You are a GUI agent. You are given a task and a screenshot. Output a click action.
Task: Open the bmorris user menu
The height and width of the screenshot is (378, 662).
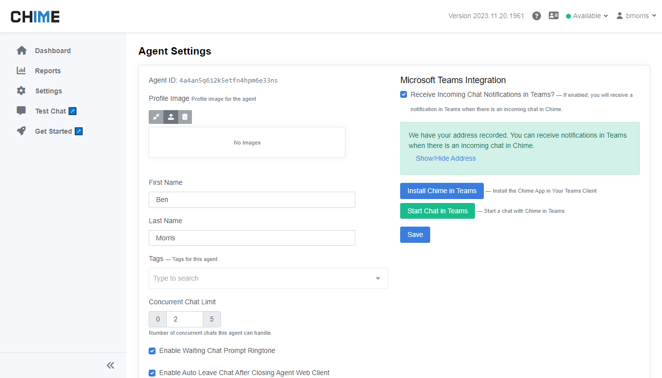637,16
